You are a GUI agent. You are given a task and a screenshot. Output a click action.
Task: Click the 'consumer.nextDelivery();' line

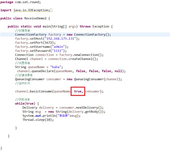[63, 108]
